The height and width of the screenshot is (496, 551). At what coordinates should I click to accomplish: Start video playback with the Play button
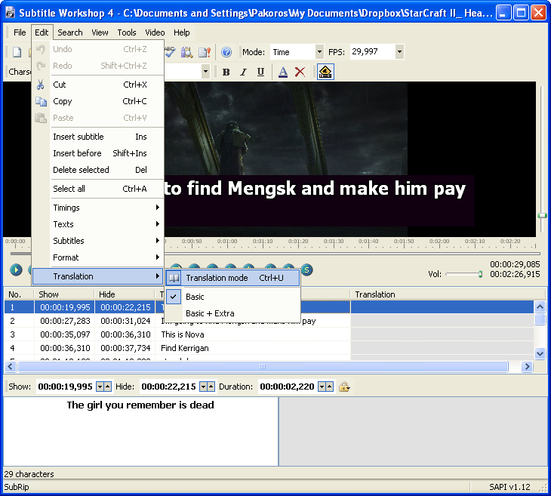tap(16, 270)
